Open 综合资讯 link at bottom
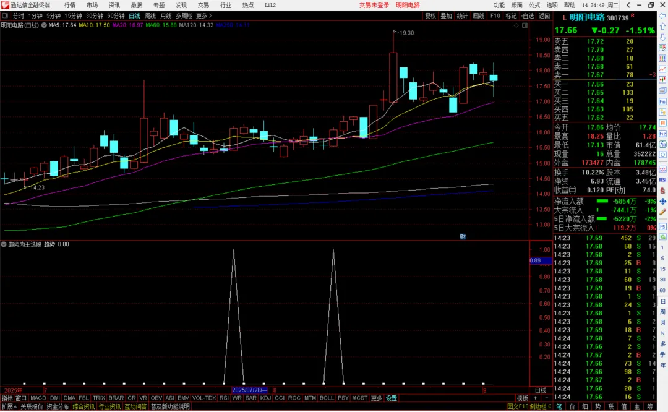The width and height of the screenshot is (668, 412). pyautogui.click(x=83, y=406)
